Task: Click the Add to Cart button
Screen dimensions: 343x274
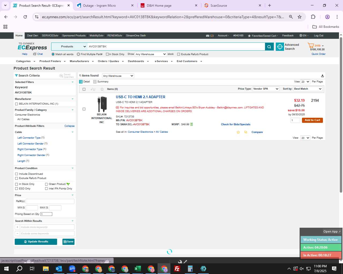Action: [312, 120]
